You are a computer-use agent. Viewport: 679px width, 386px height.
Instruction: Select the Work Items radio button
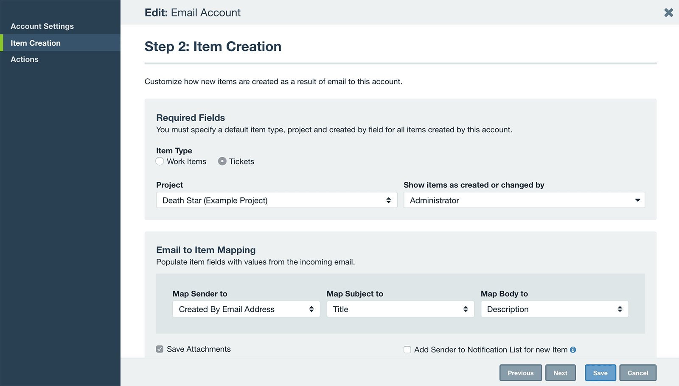pyautogui.click(x=160, y=161)
